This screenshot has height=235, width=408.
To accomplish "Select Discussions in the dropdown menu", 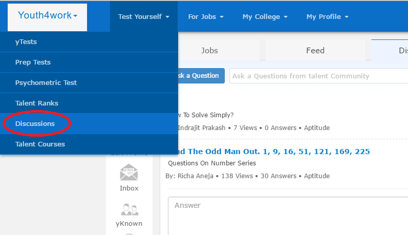I will pyautogui.click(x=89, y=123).
